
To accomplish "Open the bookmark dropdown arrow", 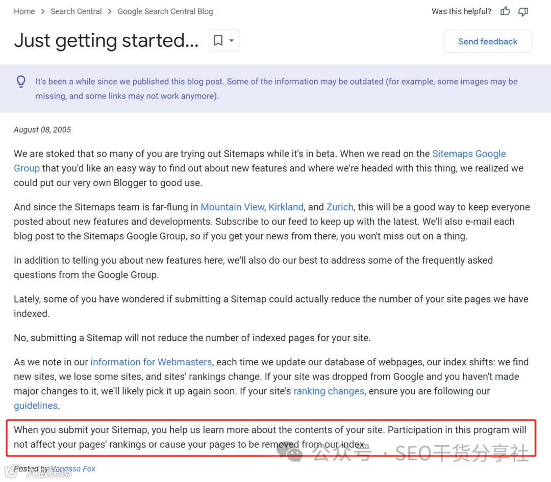I will 232,40.
